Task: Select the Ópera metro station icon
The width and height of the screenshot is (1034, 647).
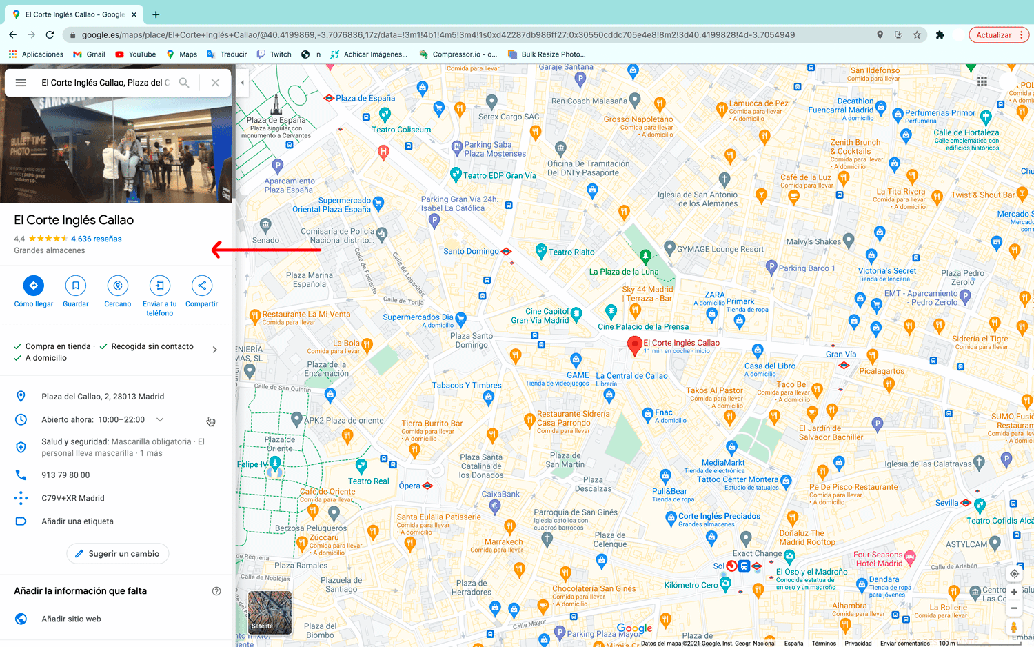Action: [x=427, y=486]
